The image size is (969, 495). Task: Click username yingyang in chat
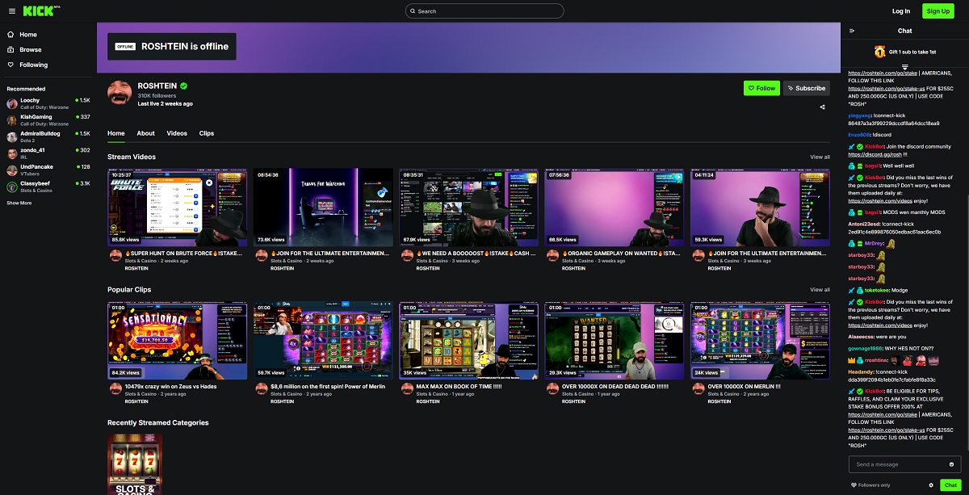click(x=860, y=115)
